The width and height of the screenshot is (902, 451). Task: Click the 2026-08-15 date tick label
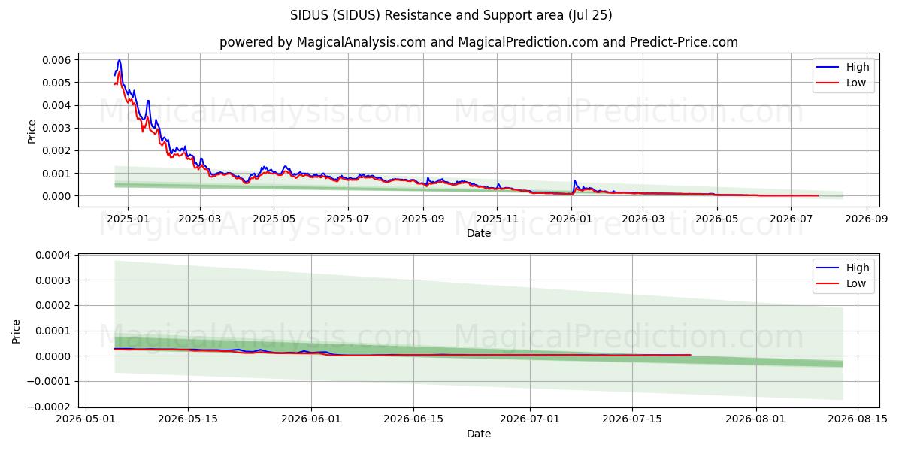[x=858, y=419]
